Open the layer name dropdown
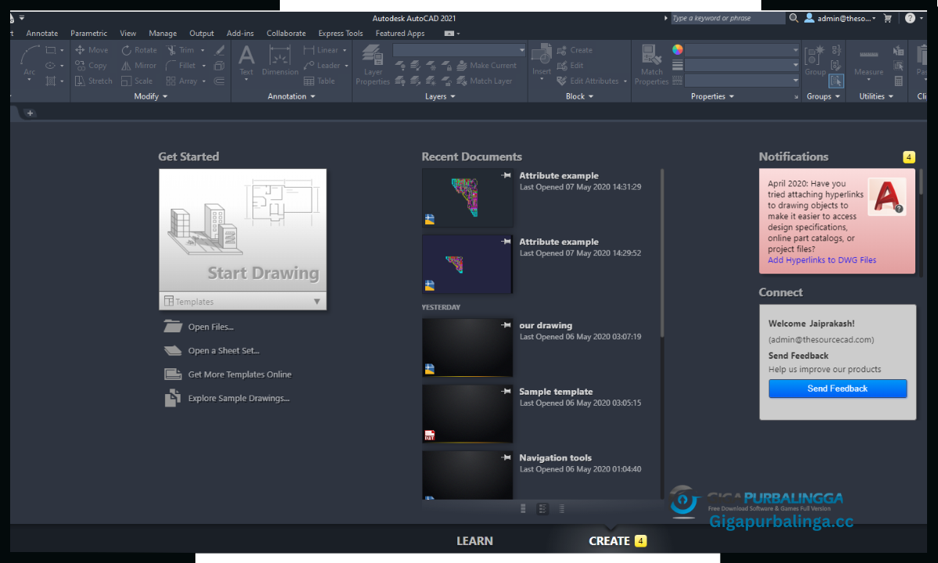This screenshot has height=563, width=938. [460, 50]
